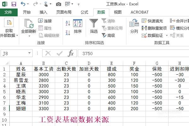Click cell with name 易雪龙
This screenshot has height=126, width=189.
pos(21,80)
